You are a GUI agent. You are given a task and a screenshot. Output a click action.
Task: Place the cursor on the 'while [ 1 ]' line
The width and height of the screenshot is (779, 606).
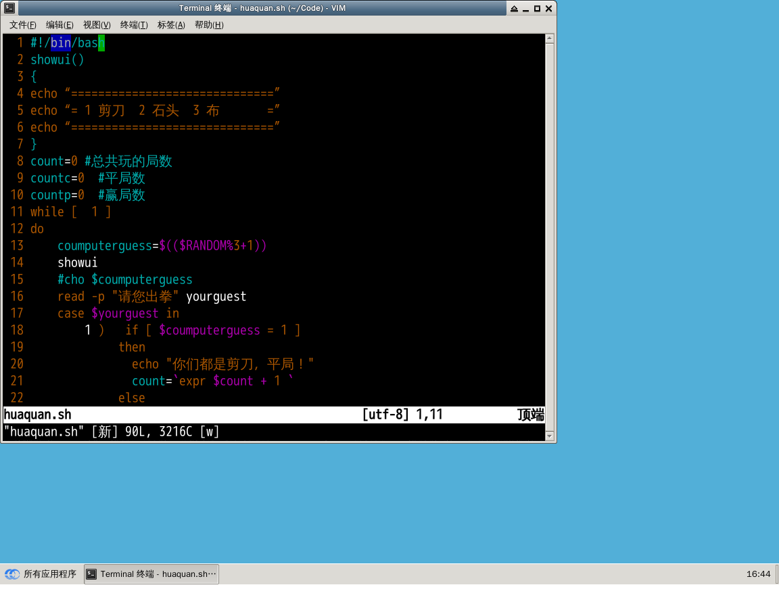coord(70,212)
